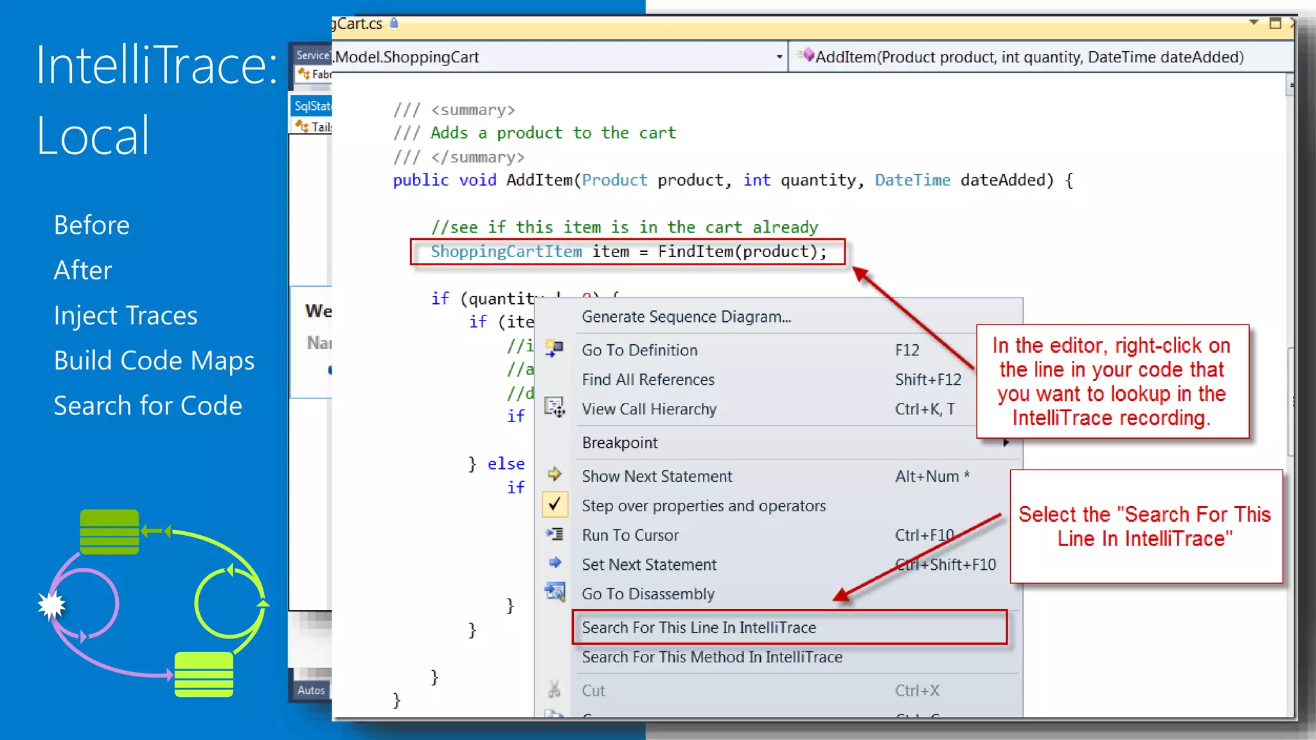Click the else keyword in the code
The image size is (1316, 740).
[506, 464]
